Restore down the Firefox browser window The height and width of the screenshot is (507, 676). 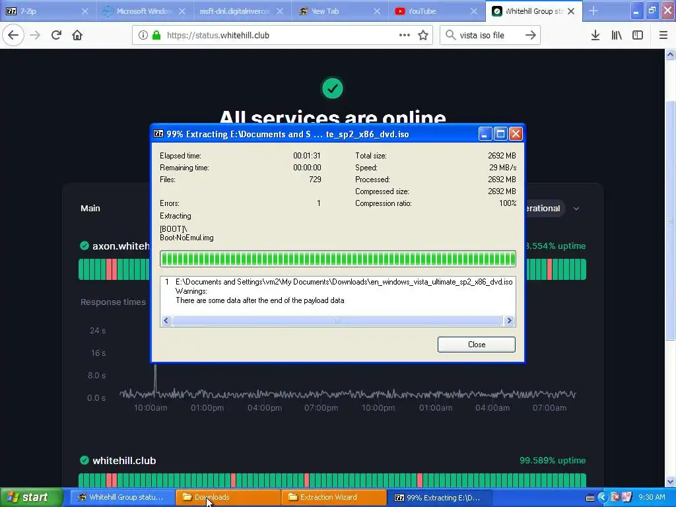point(652,11)
